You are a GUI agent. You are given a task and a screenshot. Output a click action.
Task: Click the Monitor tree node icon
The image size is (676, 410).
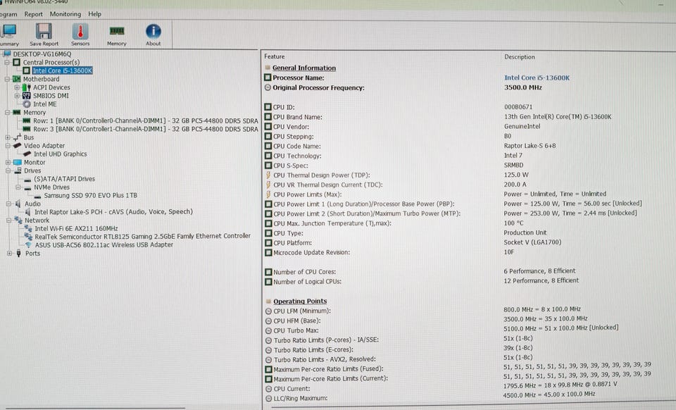[17, 162]
